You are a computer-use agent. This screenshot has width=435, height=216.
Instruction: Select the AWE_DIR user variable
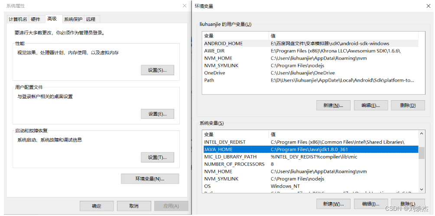coord(310,51)
